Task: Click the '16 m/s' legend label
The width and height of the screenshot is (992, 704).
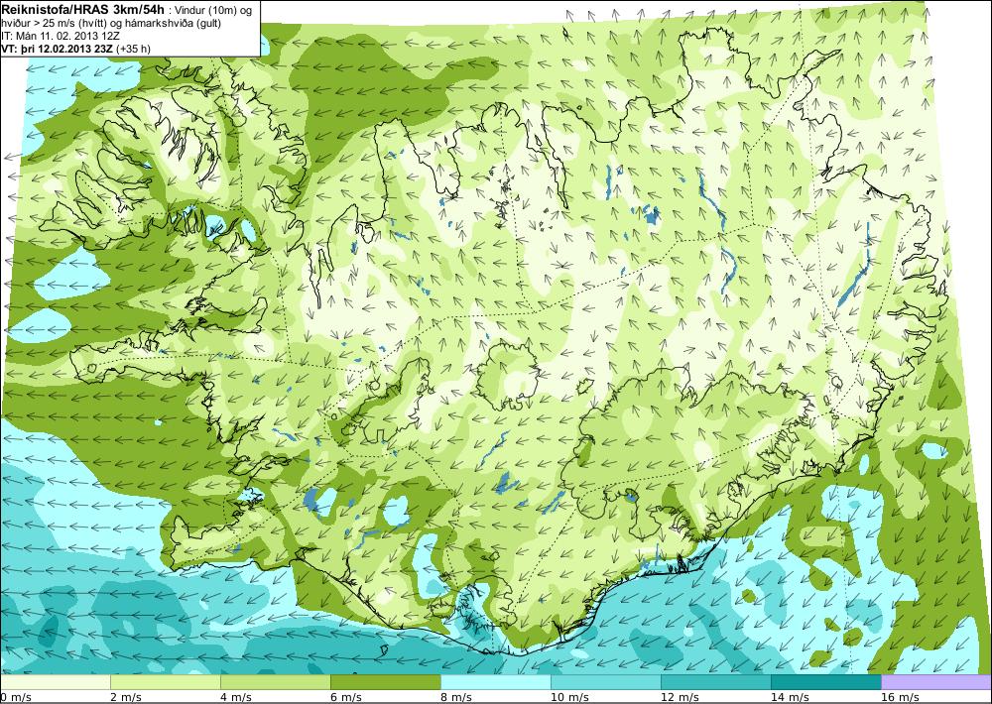Action: (x=900, y=697)
